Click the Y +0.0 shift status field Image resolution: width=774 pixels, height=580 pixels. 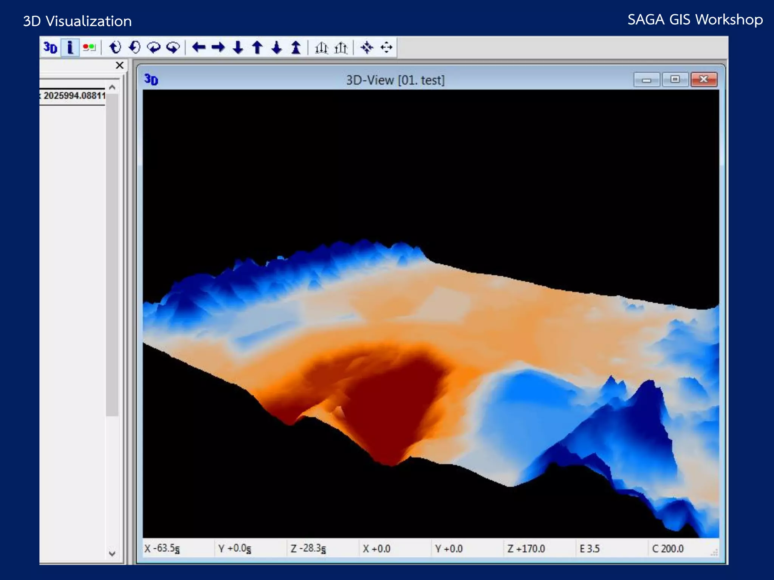point(467,548)
